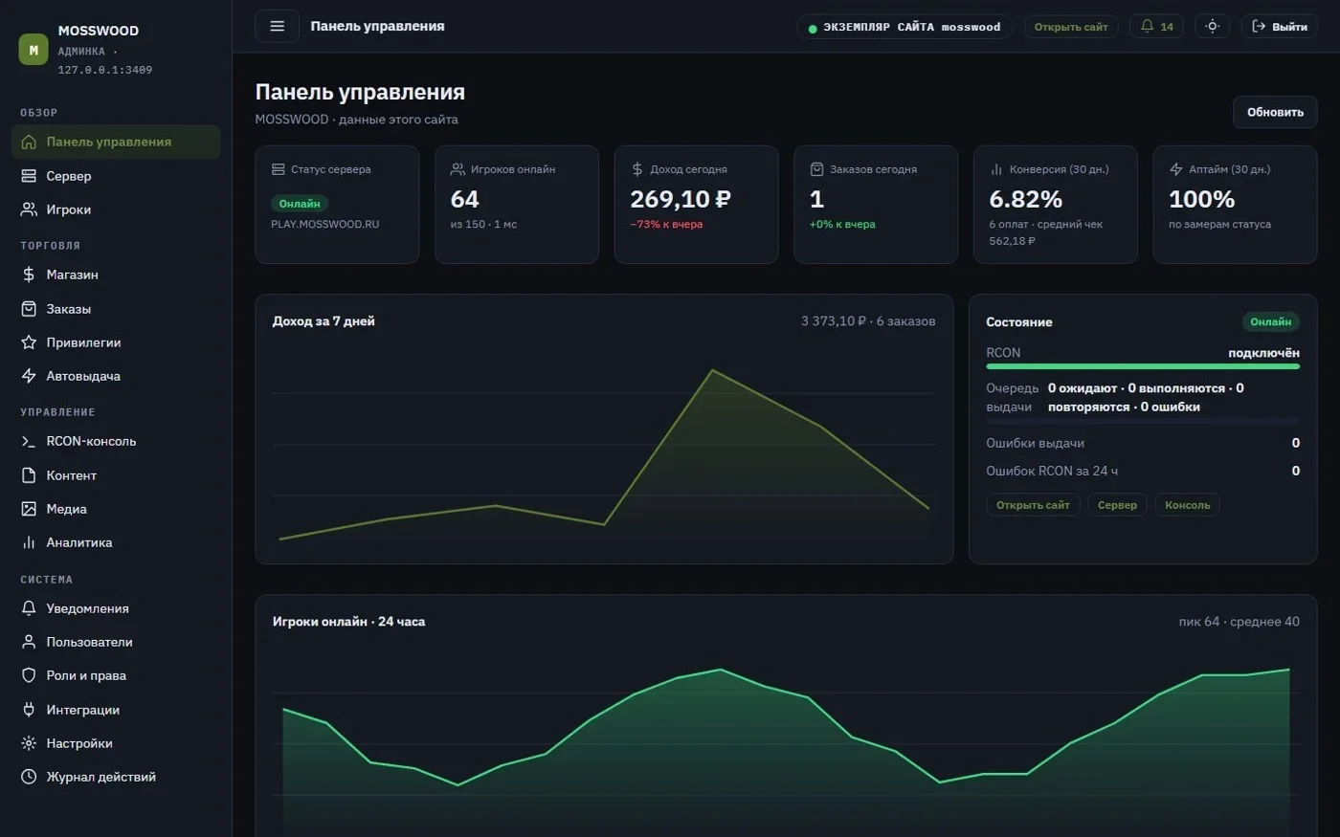
Task: Click the Консоль button in Состояние card
Action: (x=1187, y=505)
